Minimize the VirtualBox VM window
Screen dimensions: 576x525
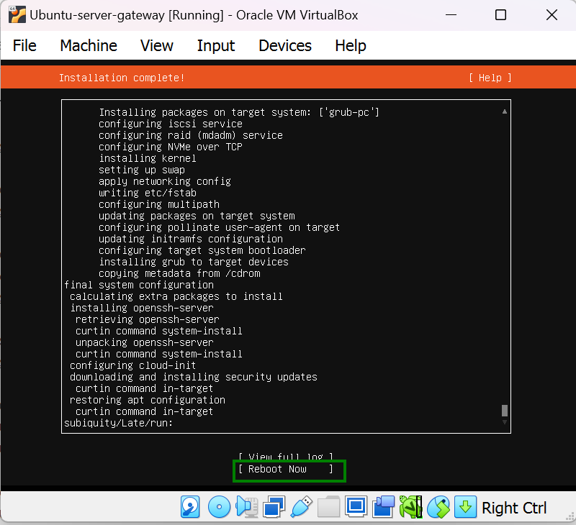click(x=451, y=15)
